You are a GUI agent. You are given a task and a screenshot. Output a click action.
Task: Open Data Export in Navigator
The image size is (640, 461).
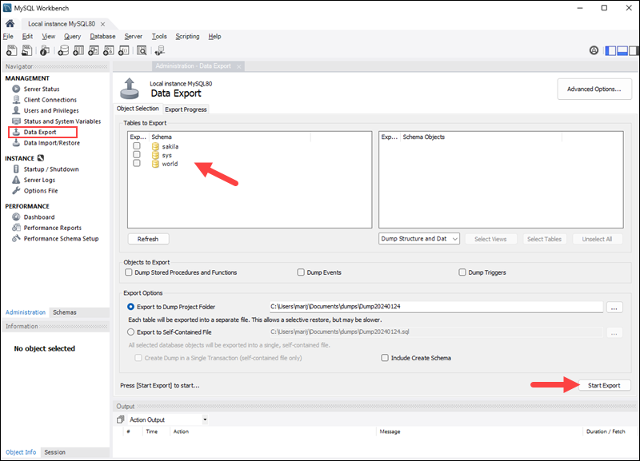click(x=39, y=132)
